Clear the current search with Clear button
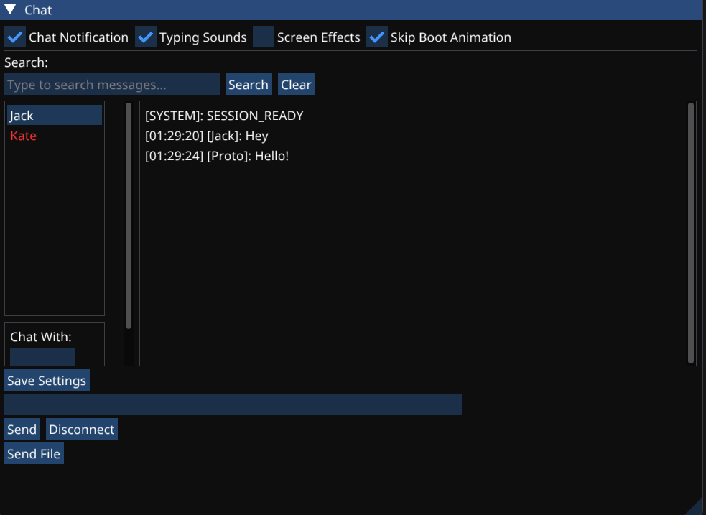This screenshot has width=706, height=515. (x=296, y=84)
